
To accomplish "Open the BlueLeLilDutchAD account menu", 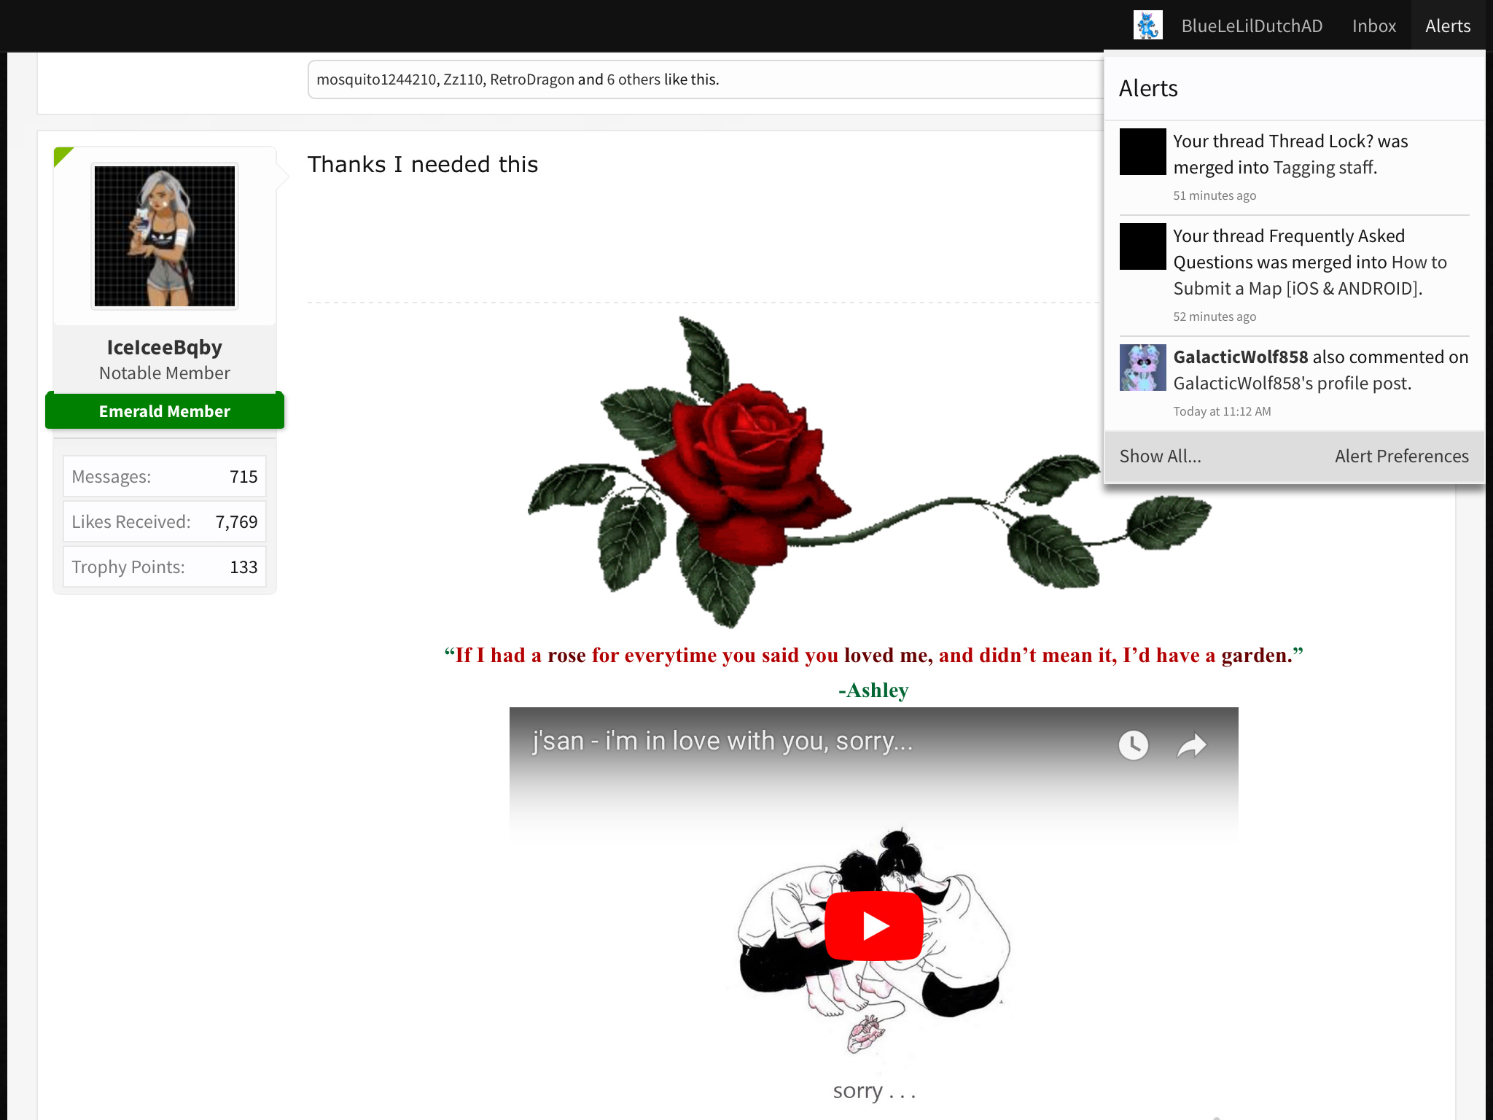I will click(x=1252, y=26).
